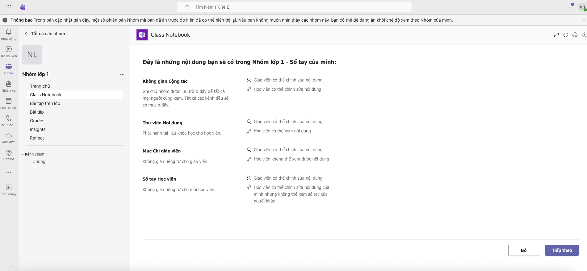The width and height of the screenshot is (587, 271).
Task: Open the globe website icon
Action: pos(575,35)
